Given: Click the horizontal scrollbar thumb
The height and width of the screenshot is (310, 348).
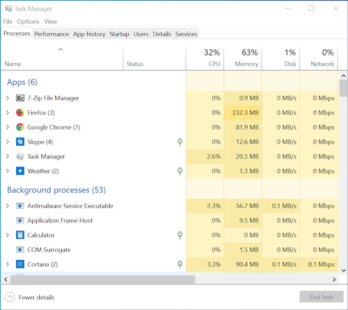Looking at the screenshot, I should point(103,279).
